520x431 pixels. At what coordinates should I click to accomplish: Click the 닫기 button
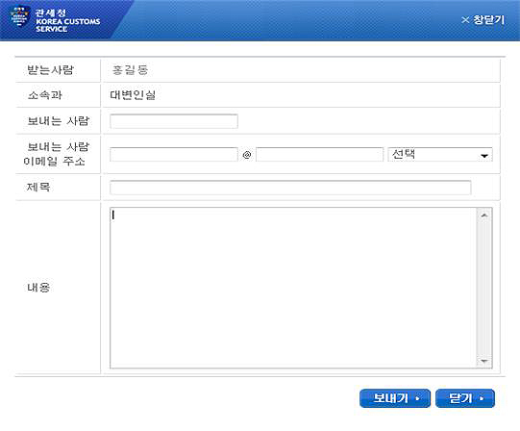[465, 398]
